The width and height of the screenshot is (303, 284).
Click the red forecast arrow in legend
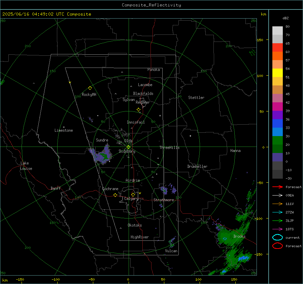277,187
